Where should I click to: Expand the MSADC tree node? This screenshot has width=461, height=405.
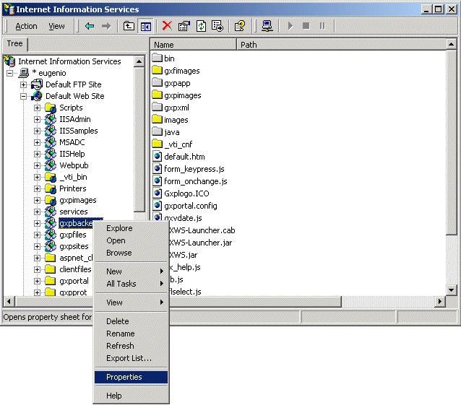[x=37, y=142]
